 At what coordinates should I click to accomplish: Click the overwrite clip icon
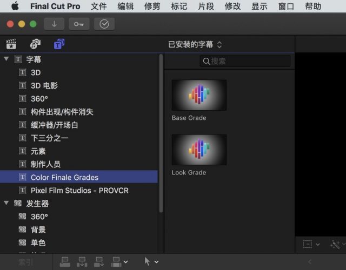tap(116, 261)
